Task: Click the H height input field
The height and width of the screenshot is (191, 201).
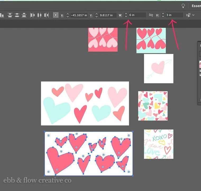Action: click(x=174, y=15)
